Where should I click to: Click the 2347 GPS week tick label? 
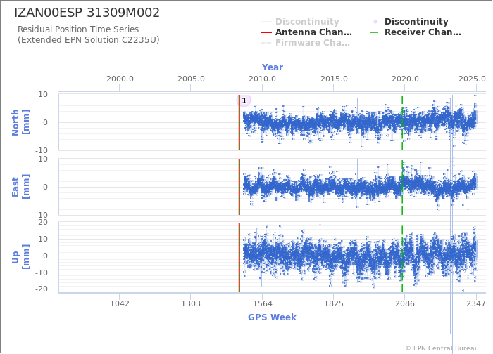[476, 303]
